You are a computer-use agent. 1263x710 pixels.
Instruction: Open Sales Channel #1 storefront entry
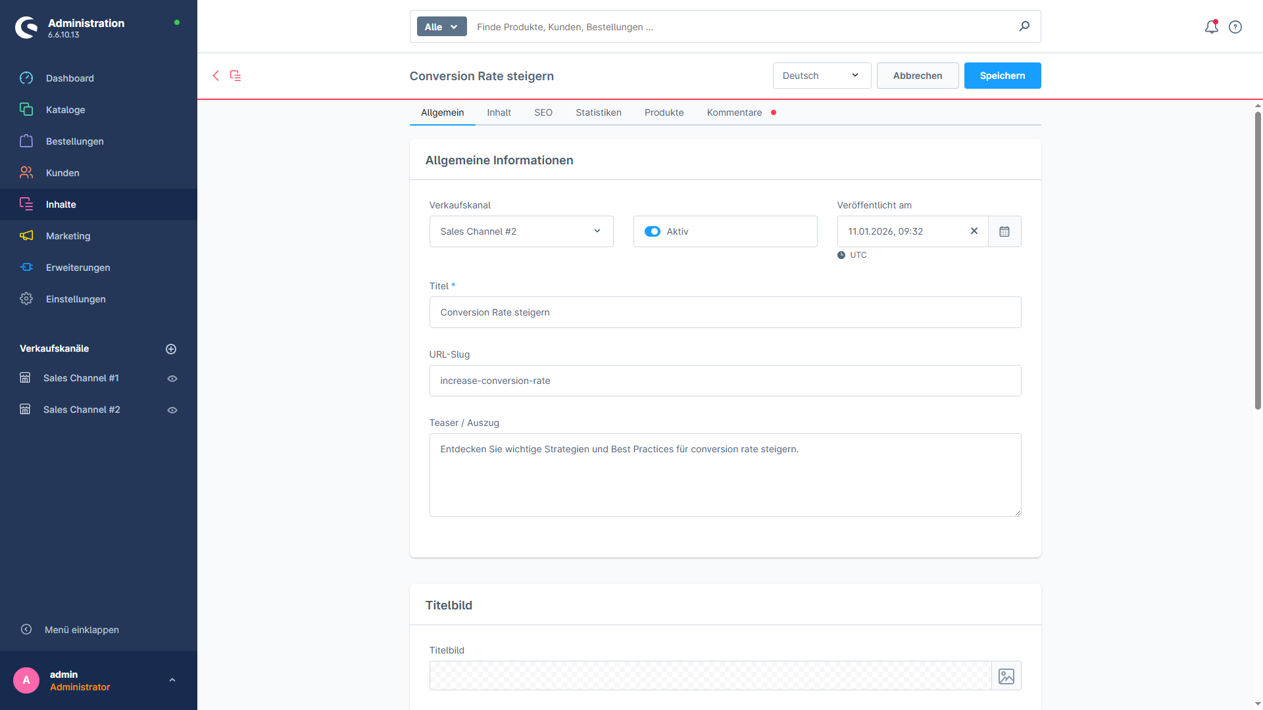point(81,378)
